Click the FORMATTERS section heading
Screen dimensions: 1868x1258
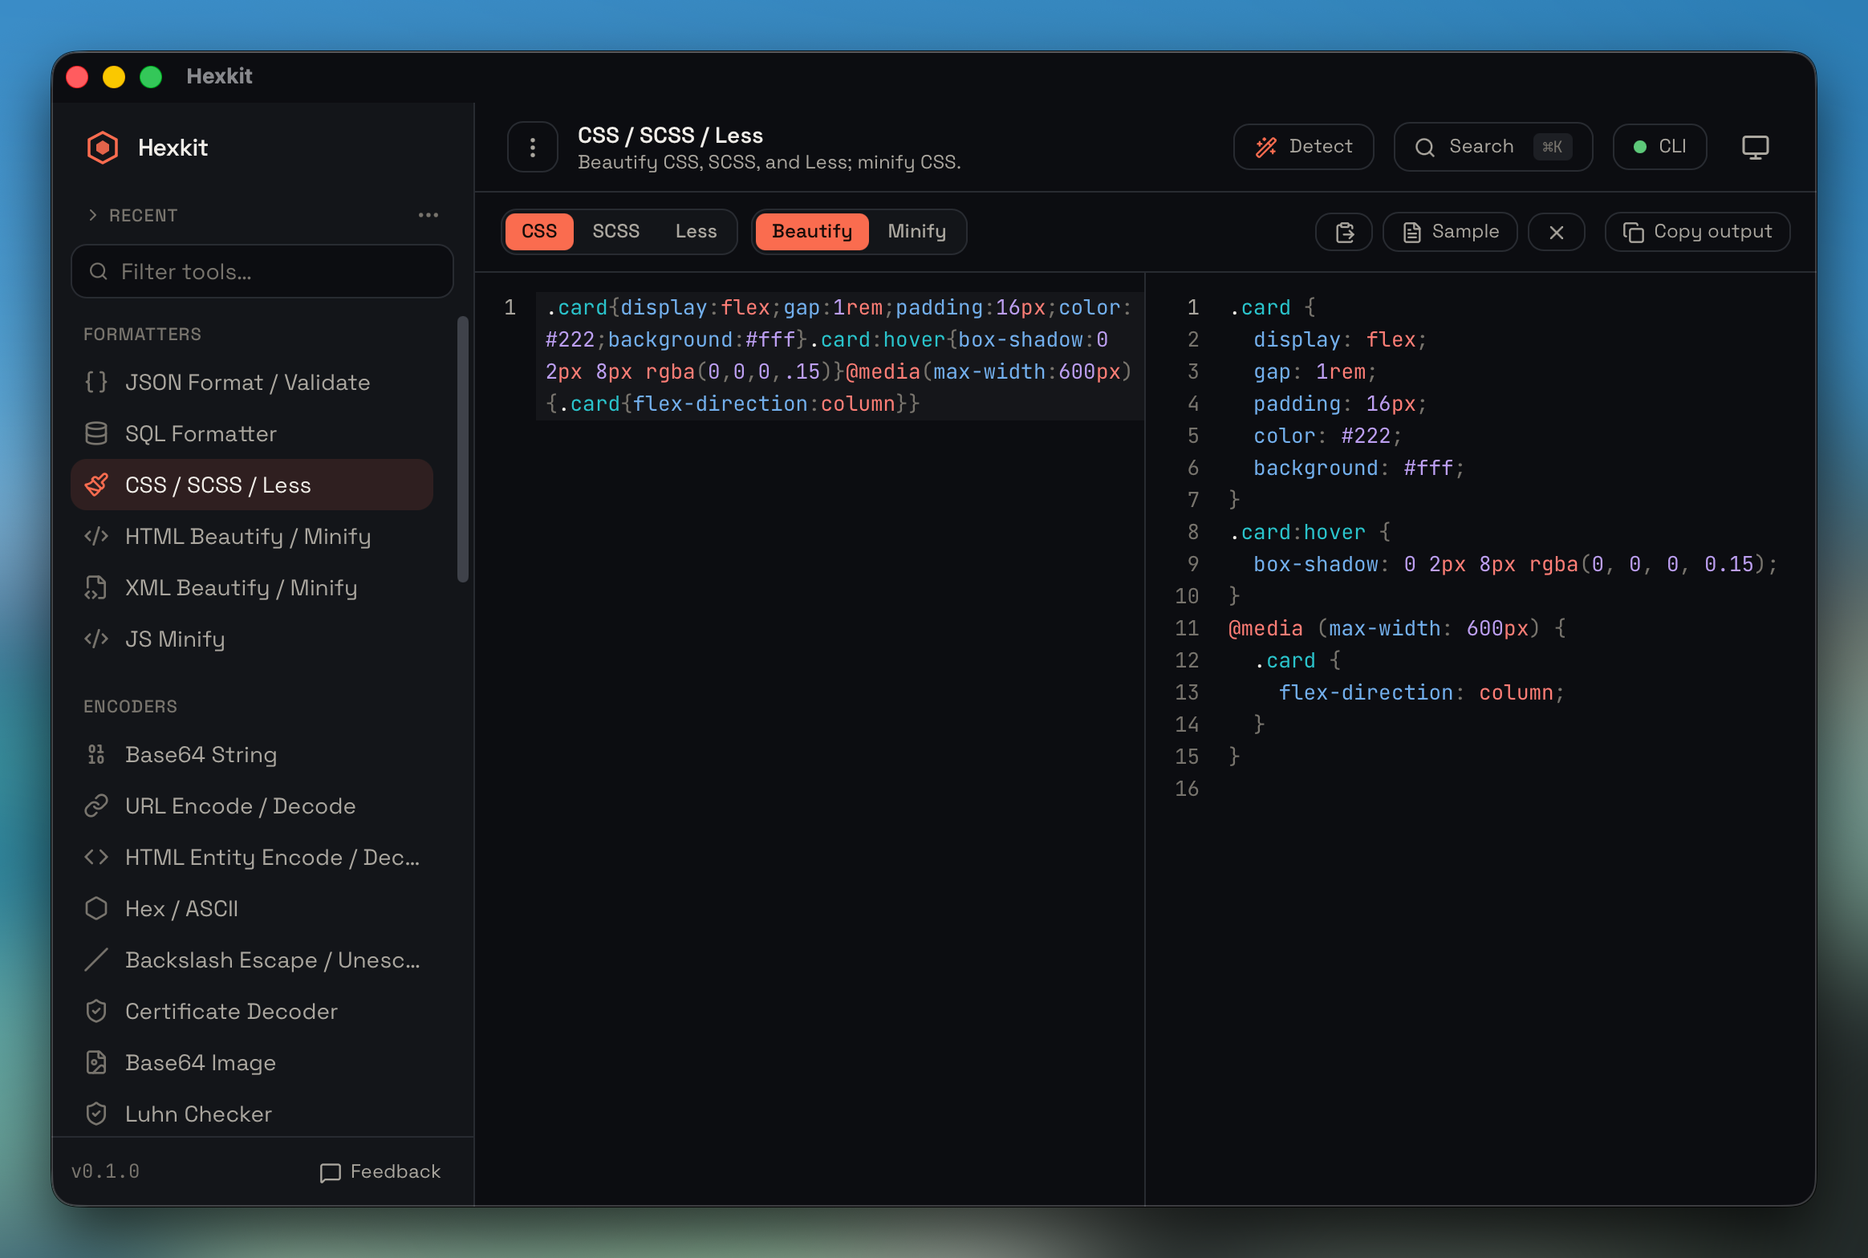pos(142,335)
